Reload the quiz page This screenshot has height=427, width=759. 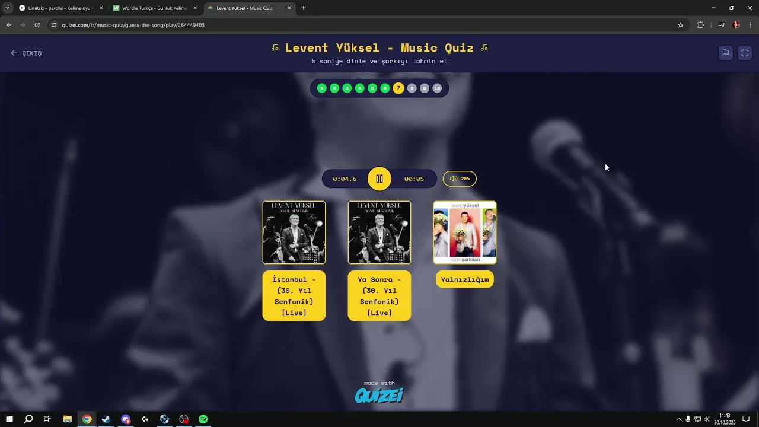37,25
